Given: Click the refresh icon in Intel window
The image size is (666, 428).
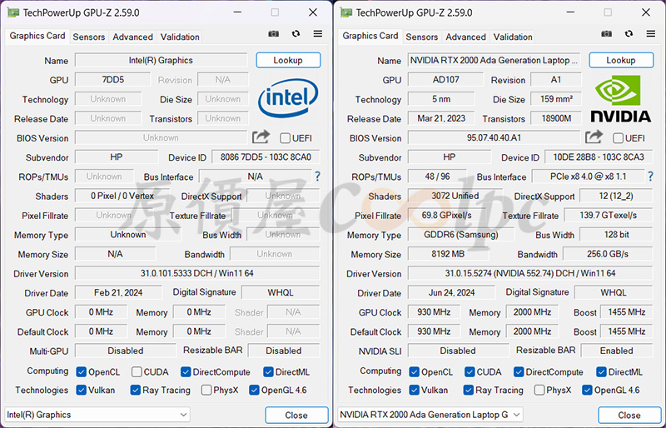Looking at the screenshot, I should (296, 33).
